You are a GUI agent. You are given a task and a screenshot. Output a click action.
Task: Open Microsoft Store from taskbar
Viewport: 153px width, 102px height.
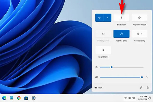[26, 98]
